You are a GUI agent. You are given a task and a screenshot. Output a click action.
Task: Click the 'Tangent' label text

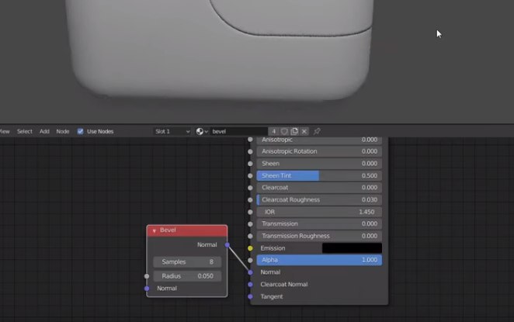[x=272, y=296]
